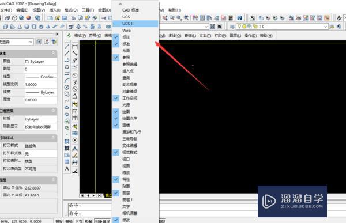Click the Quick Select icon in properties
The height and width of the screenshot is (223, 346).
click(54, 41)
